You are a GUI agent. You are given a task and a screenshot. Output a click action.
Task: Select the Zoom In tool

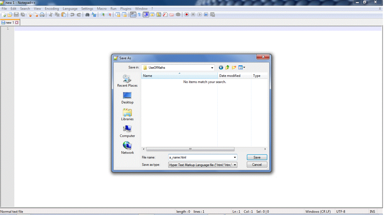tap(102, 15)
